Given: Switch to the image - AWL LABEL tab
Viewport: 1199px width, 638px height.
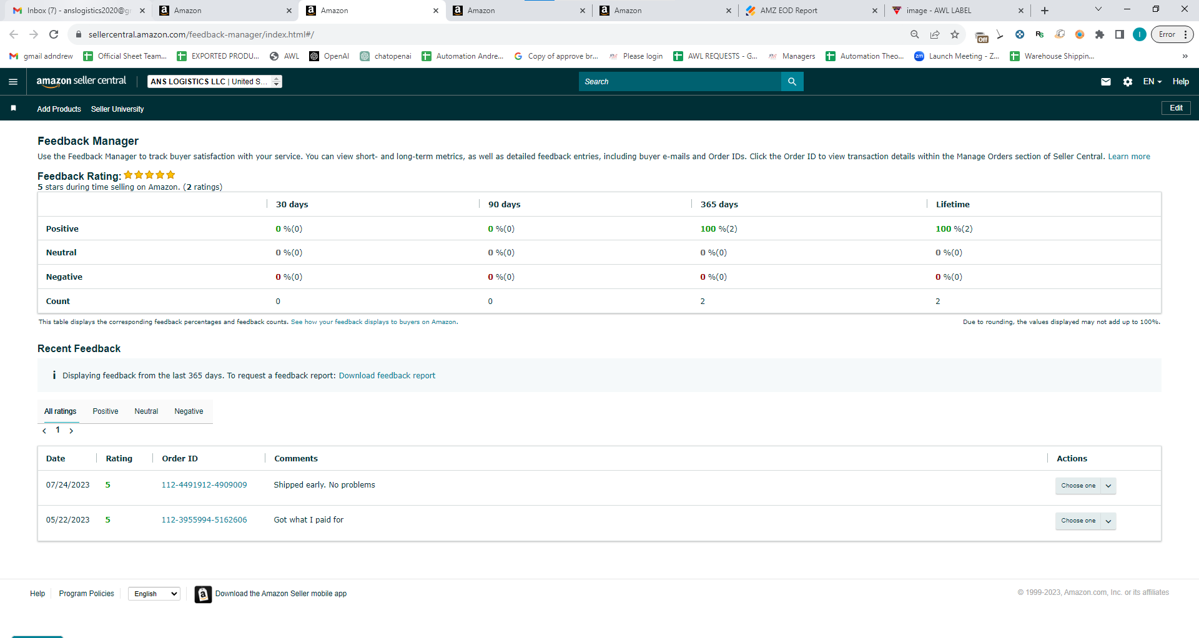Looking at the screenshot, I should (x=958, y=11).
